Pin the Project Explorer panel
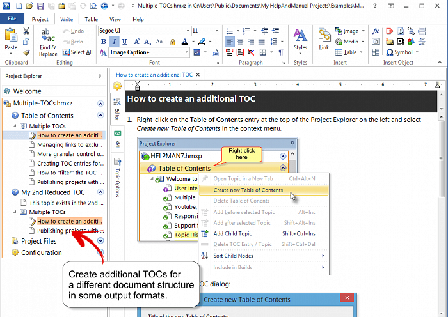Viewport: 448px width, 317px height. (99, 76)
